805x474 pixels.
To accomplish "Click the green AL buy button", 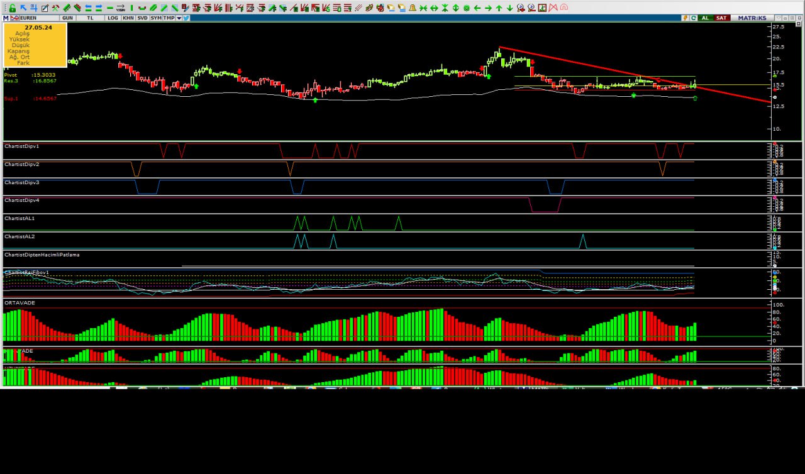I will (x=706, y=18).
